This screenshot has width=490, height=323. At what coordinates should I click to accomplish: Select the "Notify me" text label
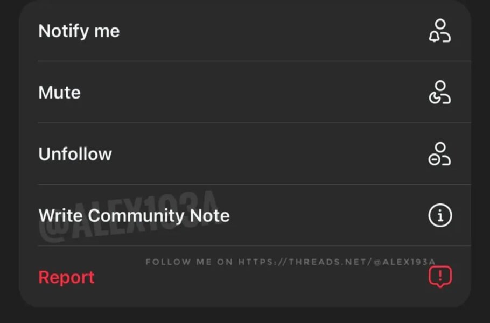[x=79, y=31]
